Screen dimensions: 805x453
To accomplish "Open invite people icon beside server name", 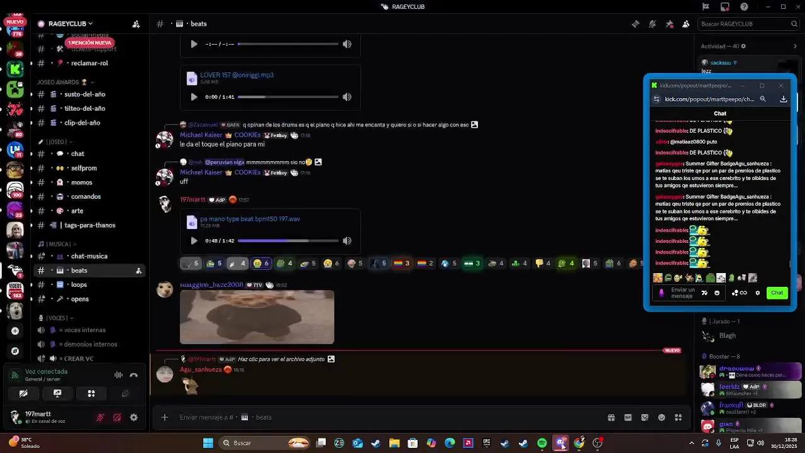I will pos(136,24).
